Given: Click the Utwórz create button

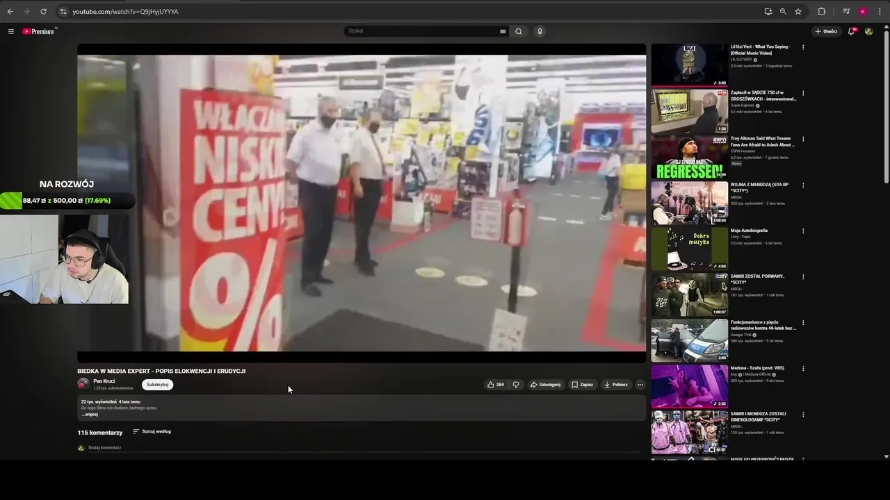Looking at the screenshot, I should tap(826, 31).
